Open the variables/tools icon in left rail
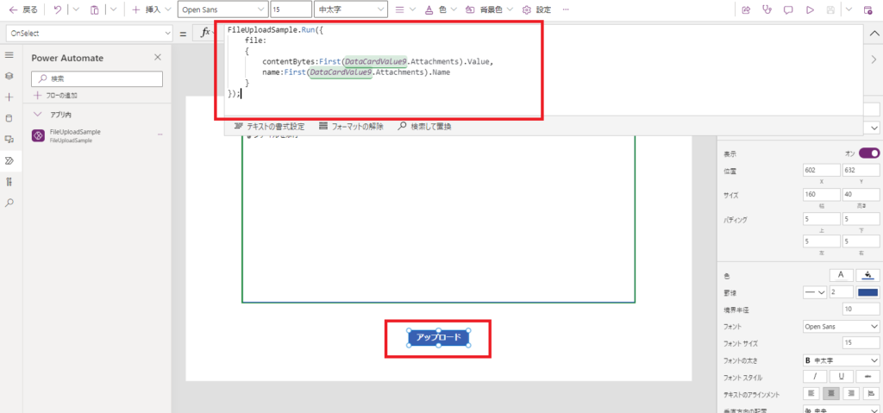883x413 pixels. [9, 181]
